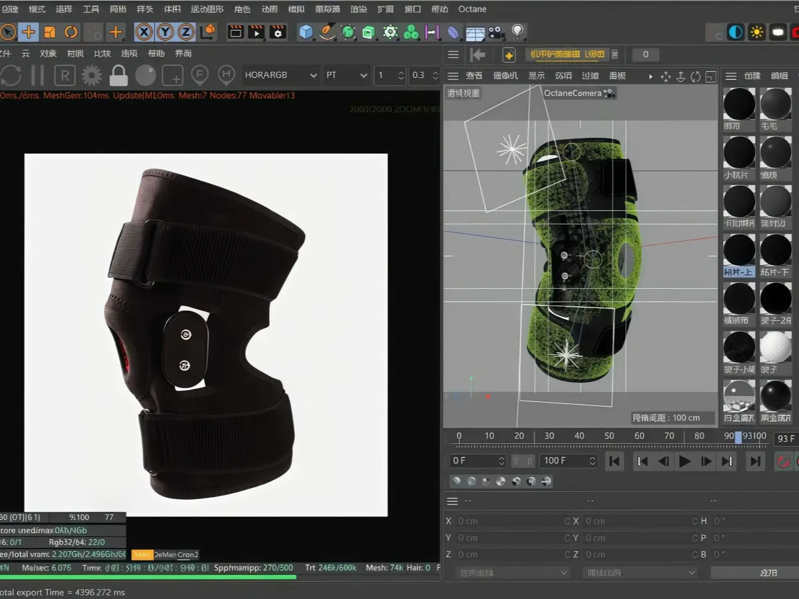Toggle the Z axis lock
The width and height of the screenshot is (799, 599).
tap(186, 32)
